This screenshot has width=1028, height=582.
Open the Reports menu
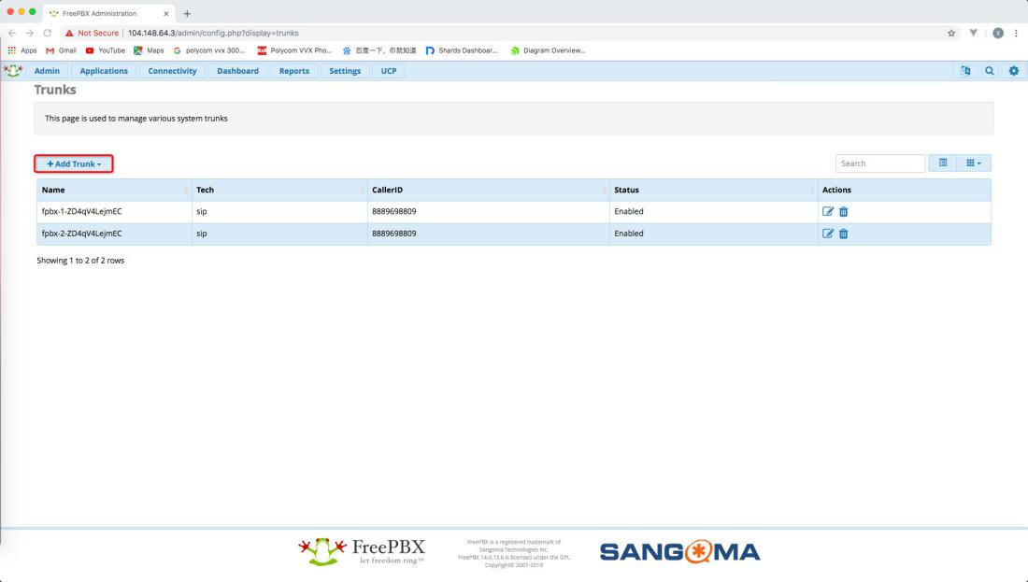293,71
